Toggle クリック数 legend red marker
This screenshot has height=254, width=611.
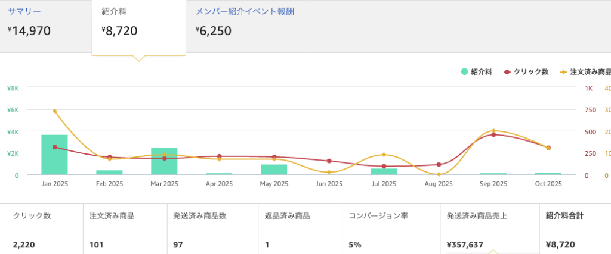[x=507, y=72]
